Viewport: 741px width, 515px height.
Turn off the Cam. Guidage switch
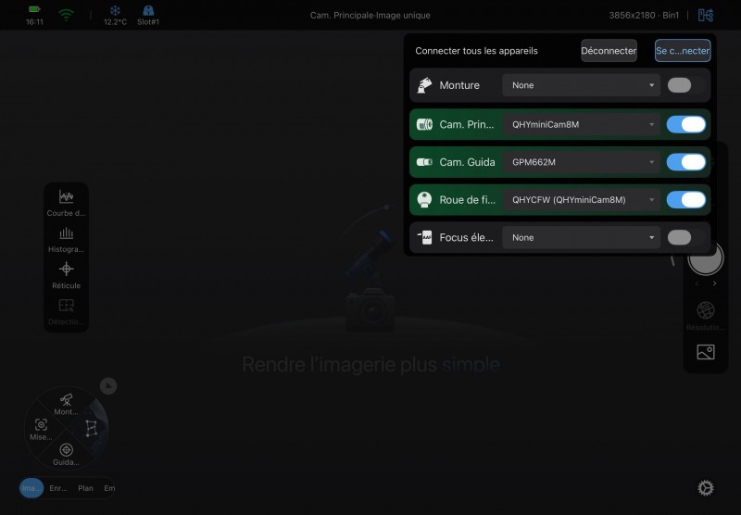click(685, 162)
